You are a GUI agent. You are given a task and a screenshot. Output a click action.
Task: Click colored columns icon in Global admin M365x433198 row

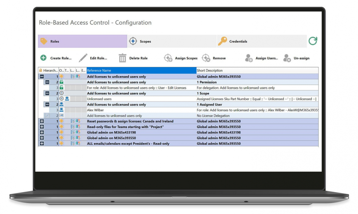(78, 132)
